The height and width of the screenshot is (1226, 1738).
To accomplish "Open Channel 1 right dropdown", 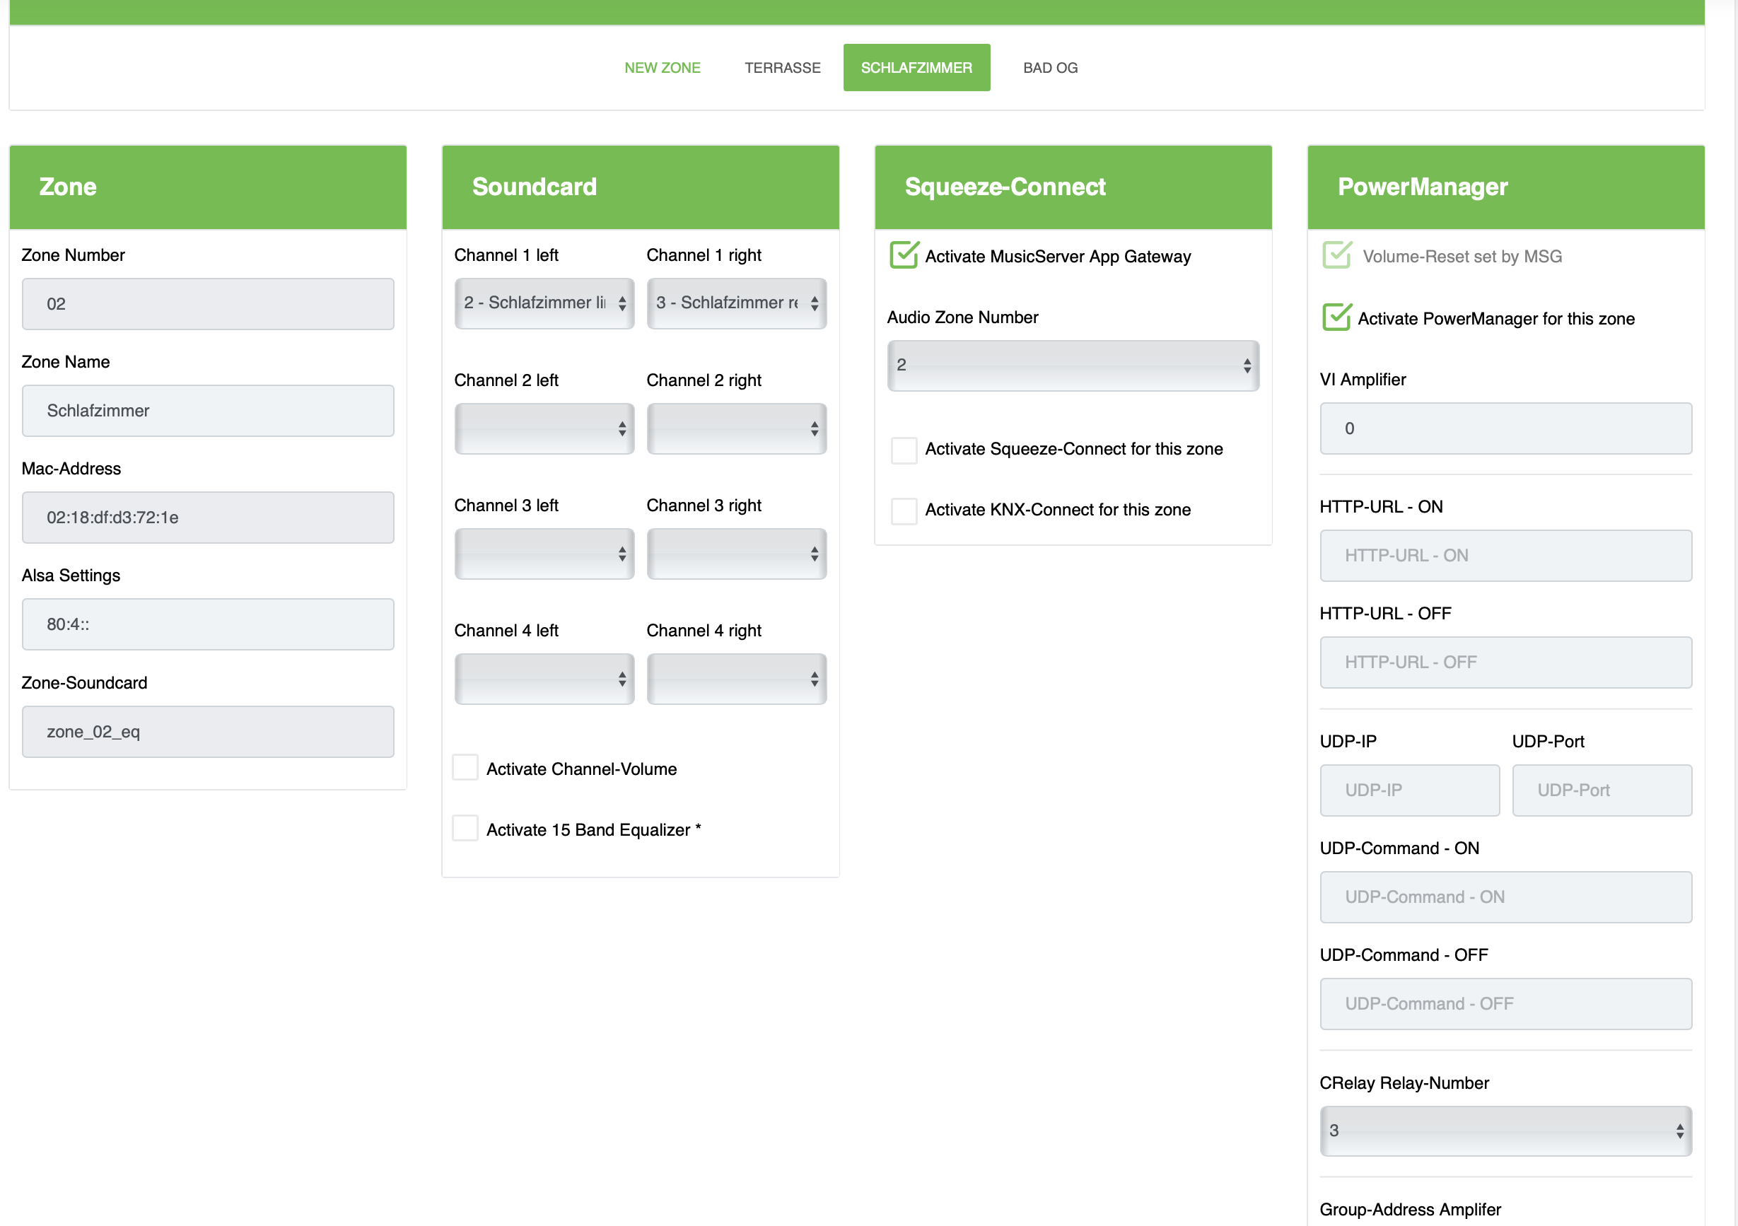I will (x=736, y=303).
